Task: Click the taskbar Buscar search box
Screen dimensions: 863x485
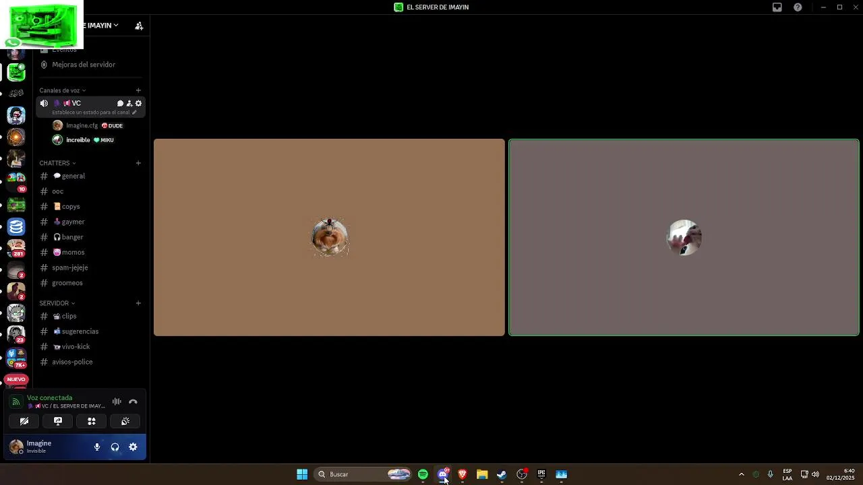Action: coord(363,474)
